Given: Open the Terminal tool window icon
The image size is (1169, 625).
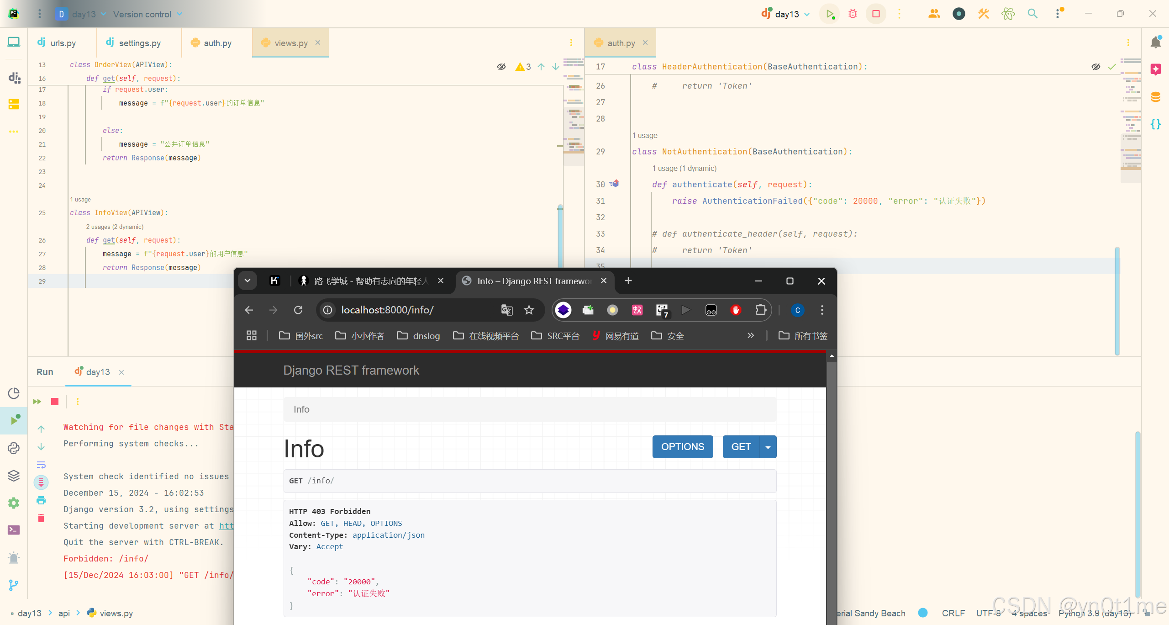Looking at the screenshot, I should click(x=14, y=530).
